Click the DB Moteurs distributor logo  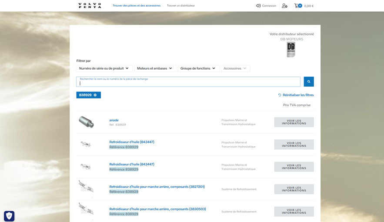click(x=291, y=50)
